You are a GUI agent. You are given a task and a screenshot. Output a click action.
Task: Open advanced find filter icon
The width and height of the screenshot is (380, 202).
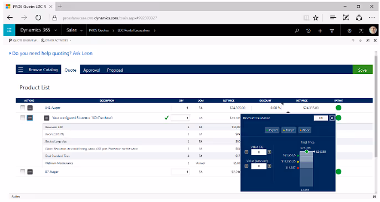pyautogui.click(x=332, y=31)
